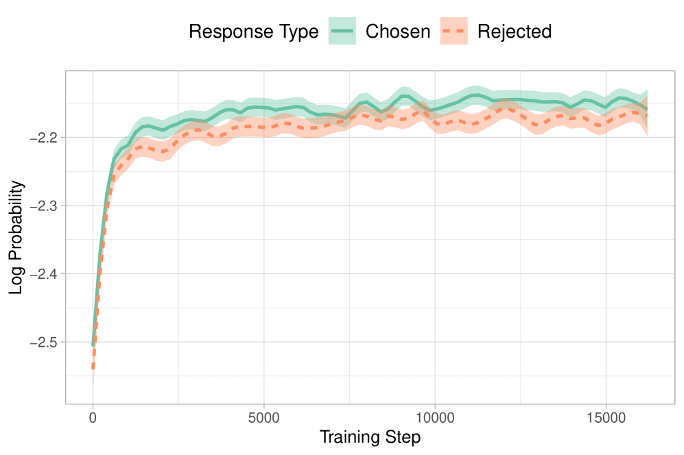The height and width of the screenshot is (455, 684).
Task: Click the dashed orange Rejected curve
Action: (263, 127)
